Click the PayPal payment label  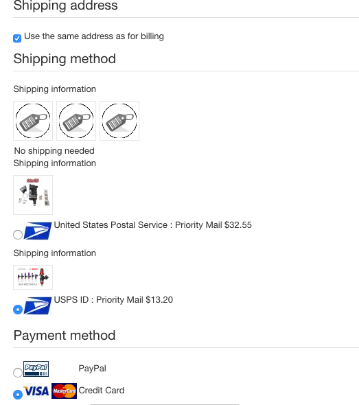tap(92, 369)
